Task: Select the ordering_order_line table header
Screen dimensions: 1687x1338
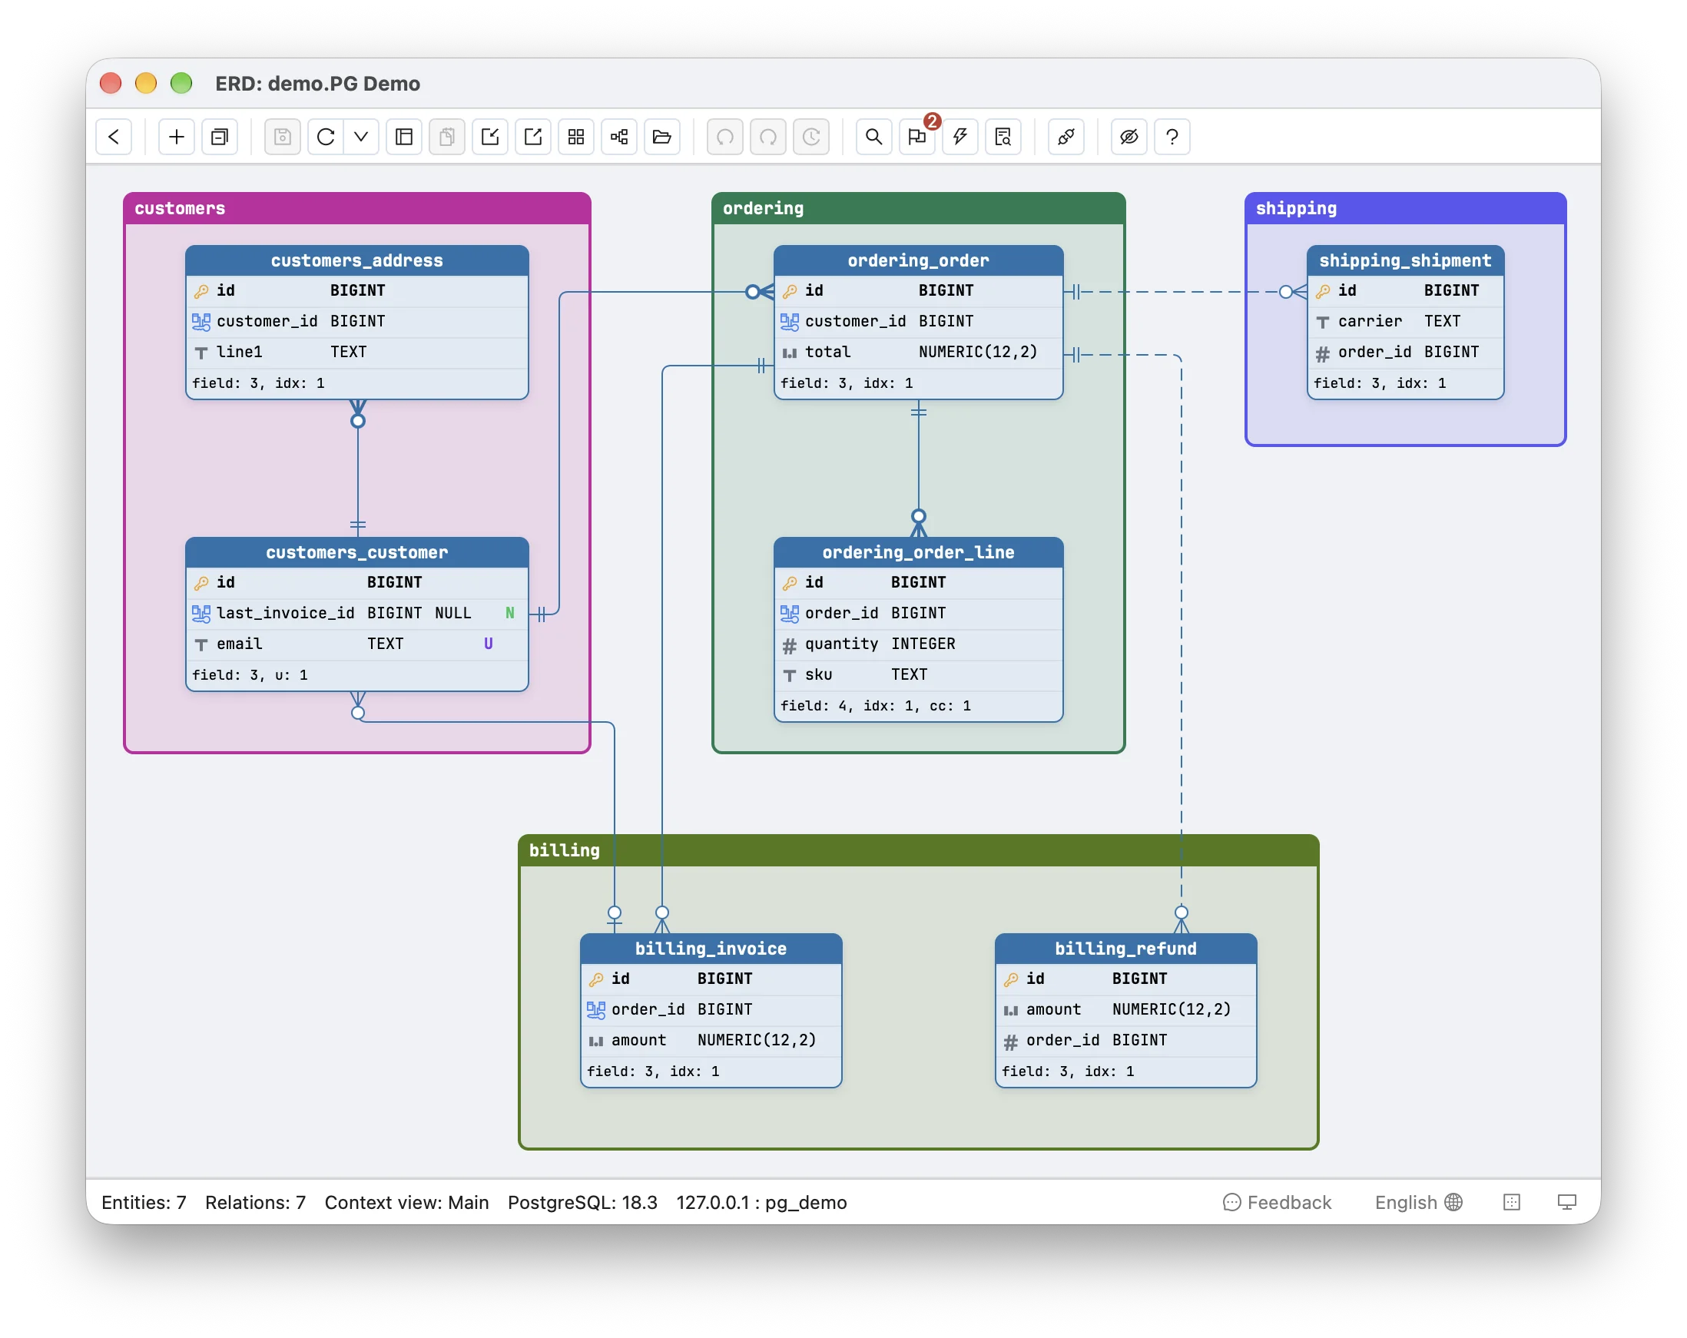Action: click(x=918, y=552)
